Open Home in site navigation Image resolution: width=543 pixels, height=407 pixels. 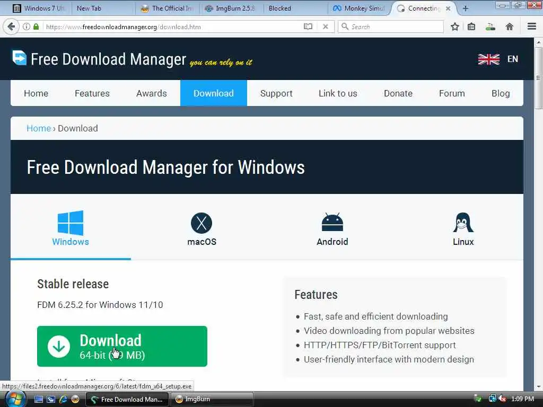coord(36,93)
